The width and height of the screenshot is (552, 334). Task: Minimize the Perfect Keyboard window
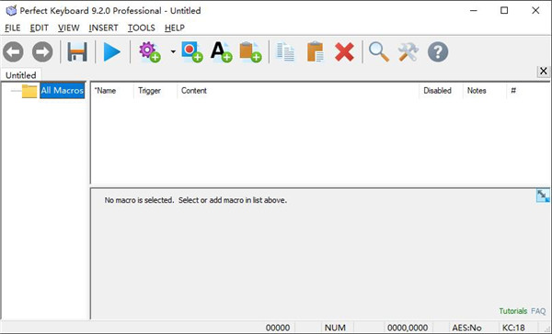(474, 10)
